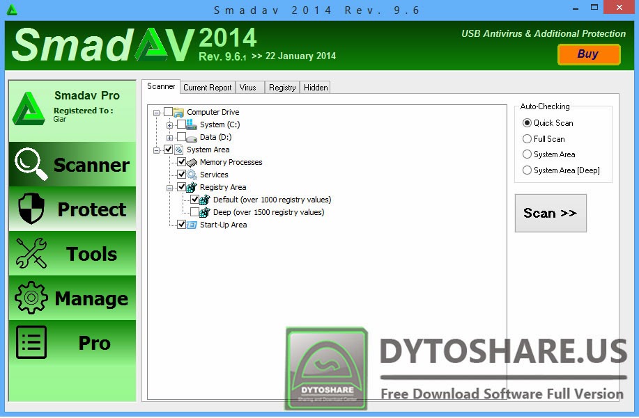The image size is (639, 418).
Task: Open the Protect sidebar label
Action: pos(92,209)
